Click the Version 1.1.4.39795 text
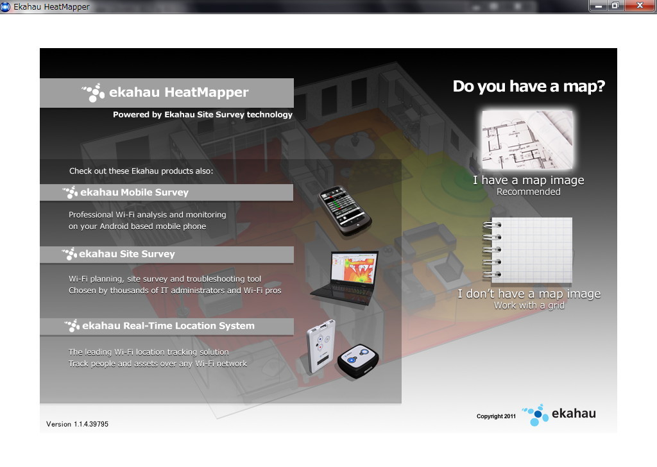657x467 pixels. 77,424
